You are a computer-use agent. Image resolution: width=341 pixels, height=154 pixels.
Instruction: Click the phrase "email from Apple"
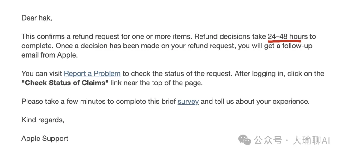(50, 55)
